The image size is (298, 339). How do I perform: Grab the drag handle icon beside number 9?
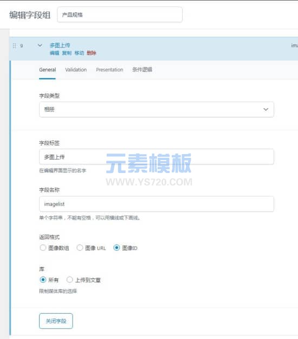[14, 45]
